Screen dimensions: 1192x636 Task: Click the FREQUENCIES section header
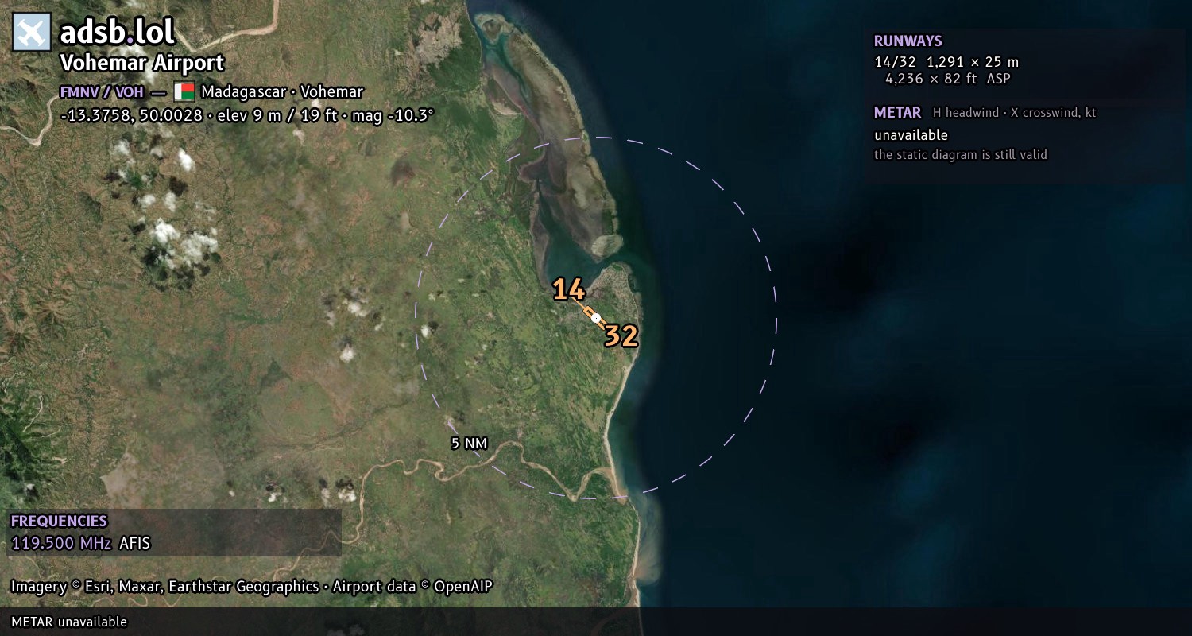(59, 522)
